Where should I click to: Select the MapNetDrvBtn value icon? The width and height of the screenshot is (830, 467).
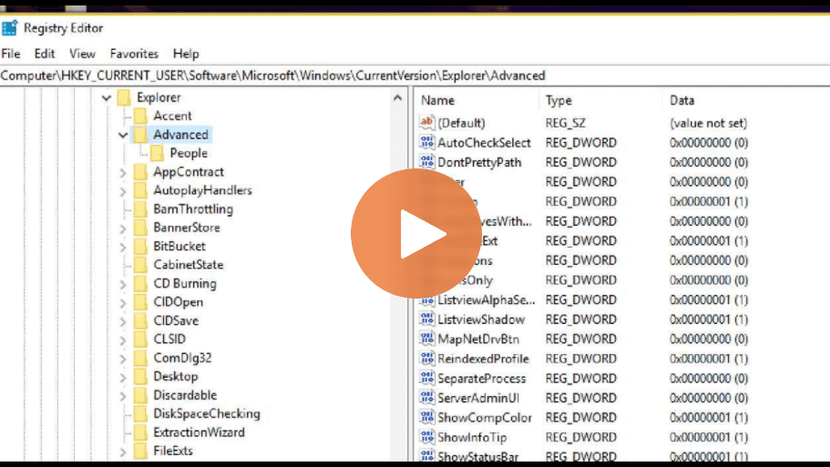427,339
